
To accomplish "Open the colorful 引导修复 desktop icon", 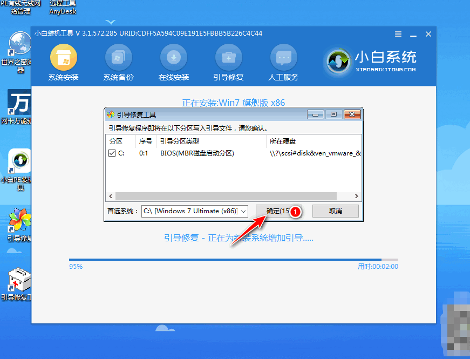I will [19, 225].
